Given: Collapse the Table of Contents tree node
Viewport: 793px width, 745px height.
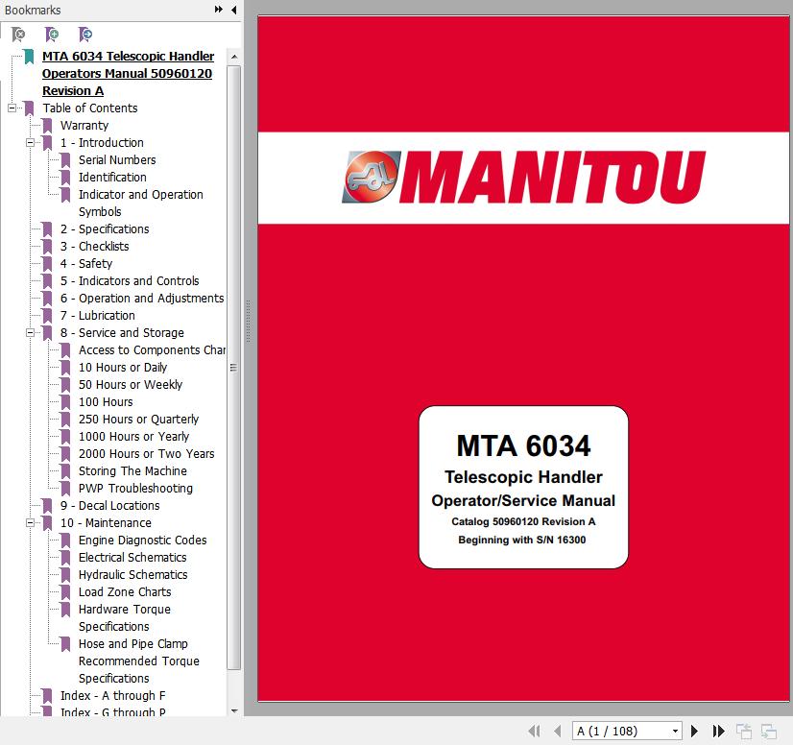Looking at the screenshot, I should click(x=12, y=108).
